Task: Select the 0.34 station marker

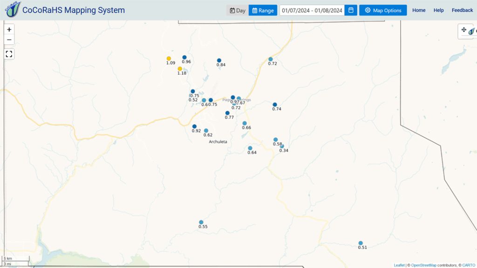Action: point(282,146)
